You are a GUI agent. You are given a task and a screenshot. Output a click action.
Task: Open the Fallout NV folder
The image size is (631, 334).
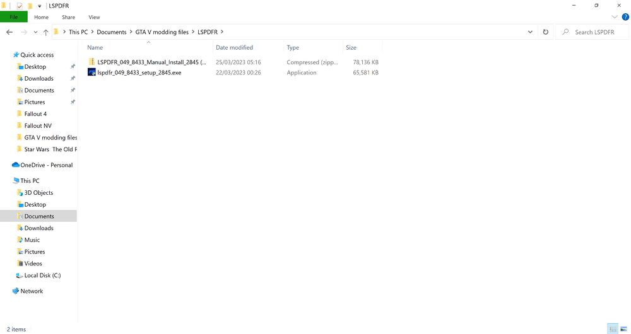[x=38, y=126]
